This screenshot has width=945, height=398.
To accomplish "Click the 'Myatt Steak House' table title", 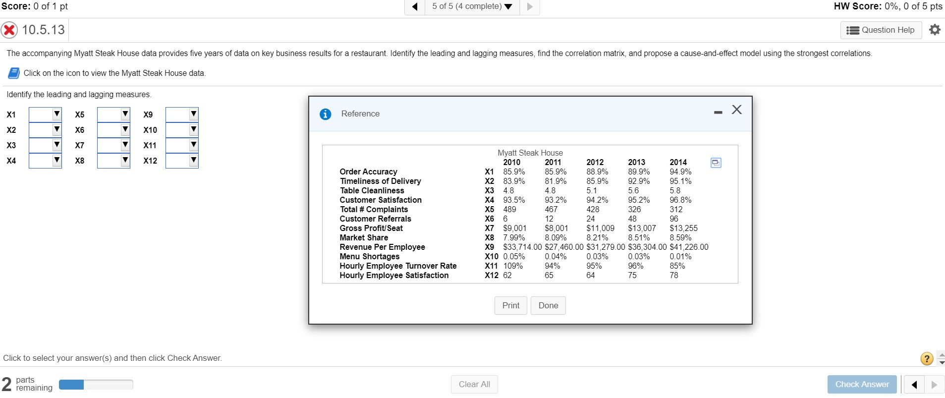I will pos(530,153).
